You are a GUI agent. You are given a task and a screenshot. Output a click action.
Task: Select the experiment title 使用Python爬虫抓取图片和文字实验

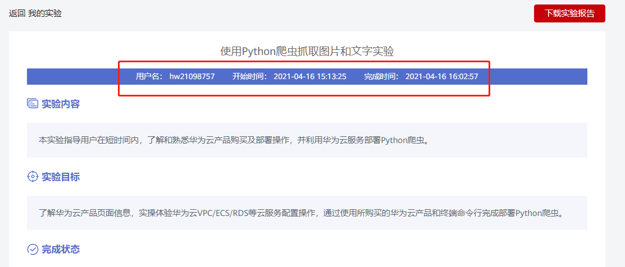[307, 52]
